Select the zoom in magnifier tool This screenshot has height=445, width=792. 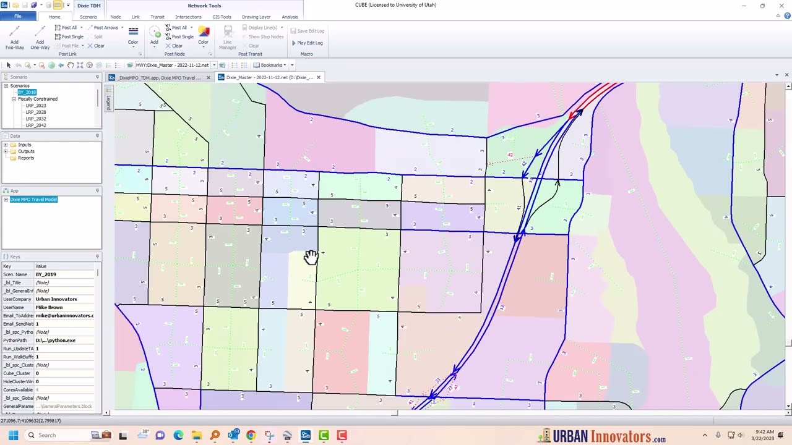(27, 65)
